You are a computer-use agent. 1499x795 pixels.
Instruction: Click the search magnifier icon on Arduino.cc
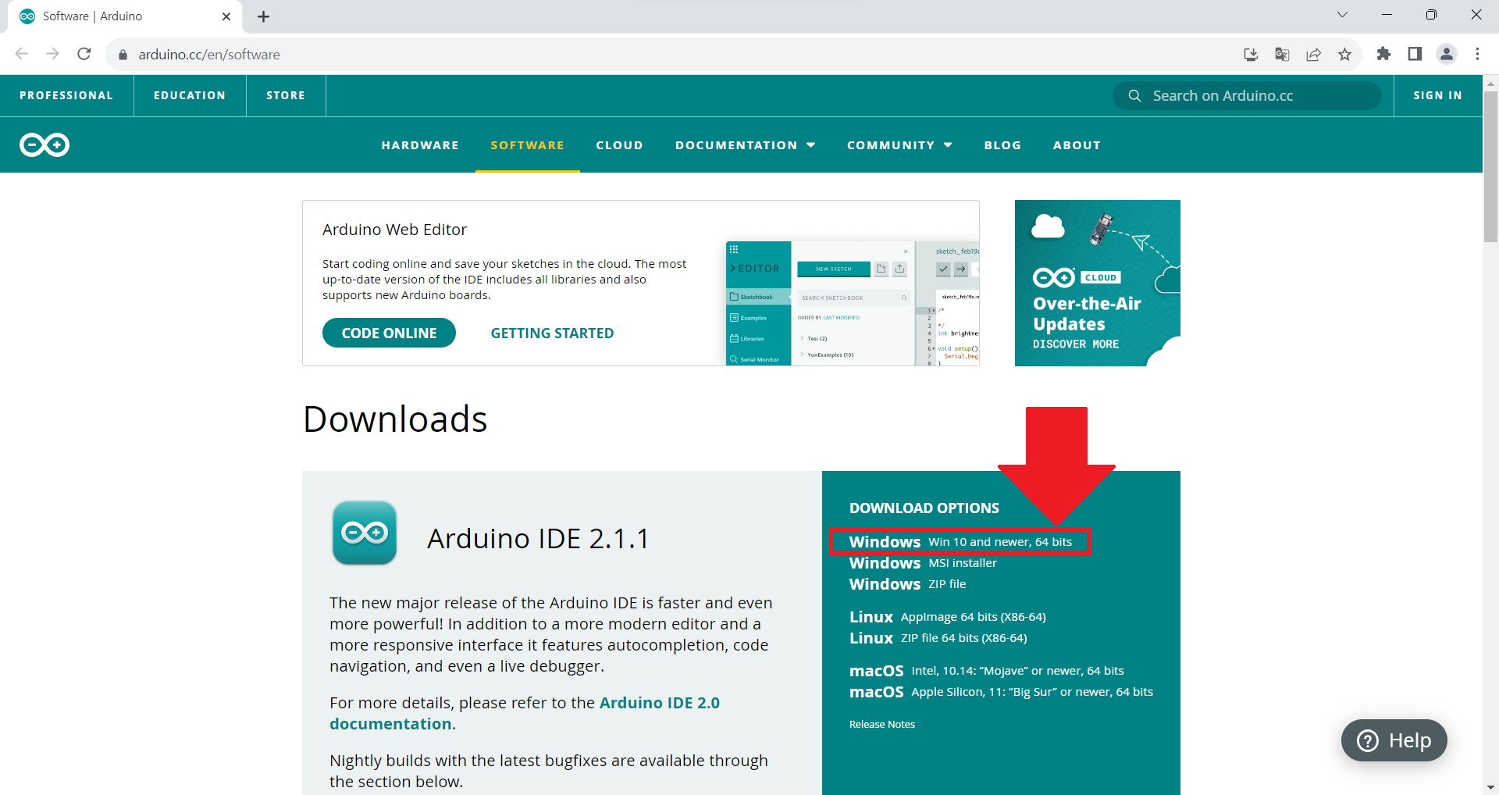click(x=1135, y=95)
